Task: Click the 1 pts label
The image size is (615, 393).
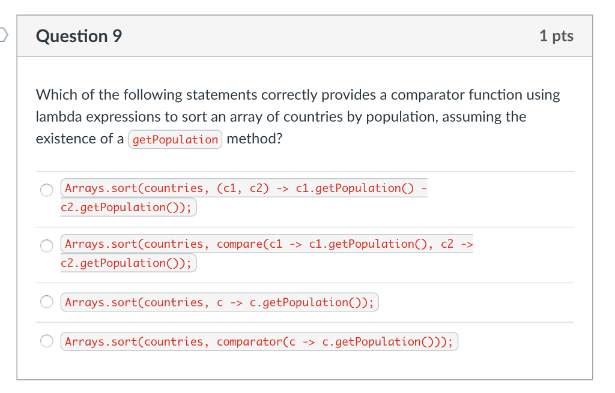Action: 556,36
